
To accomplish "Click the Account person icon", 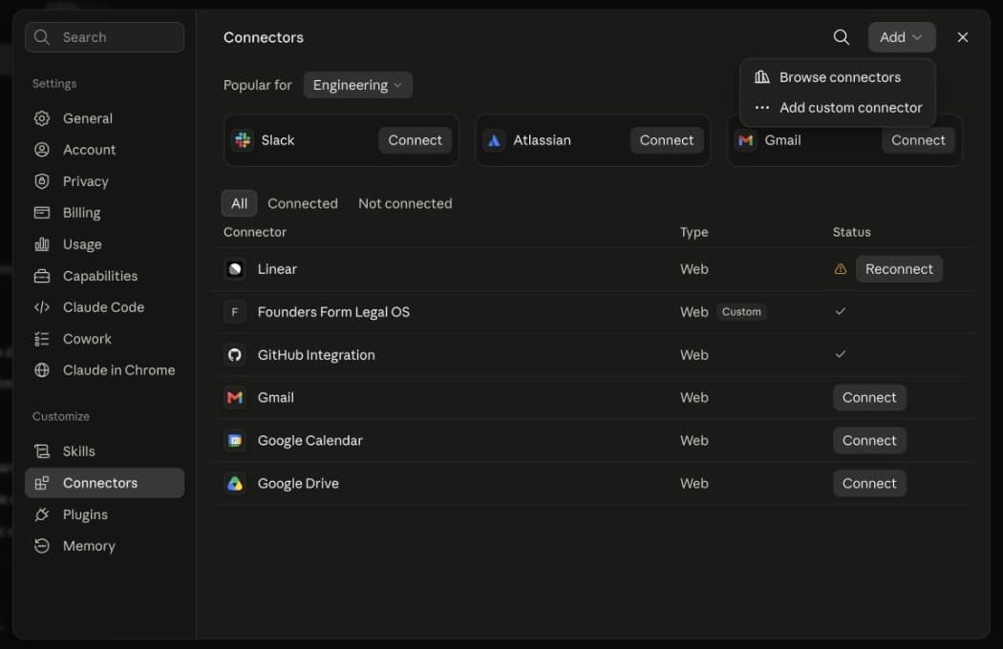I will 42,150.
